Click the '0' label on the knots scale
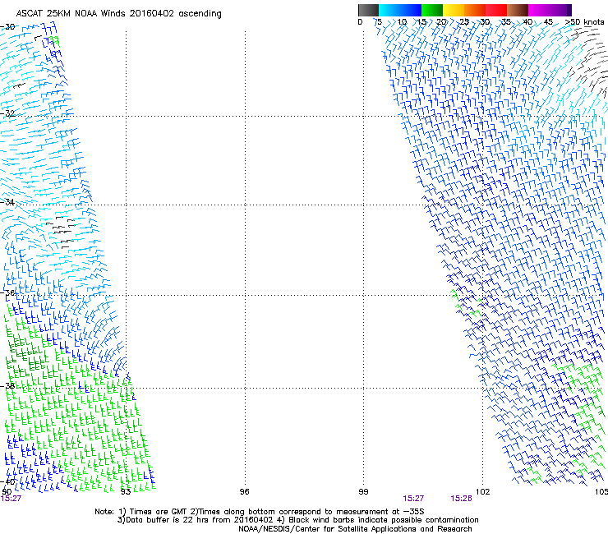The height and width of the screenshot is (534, 608). coord(360,21)
